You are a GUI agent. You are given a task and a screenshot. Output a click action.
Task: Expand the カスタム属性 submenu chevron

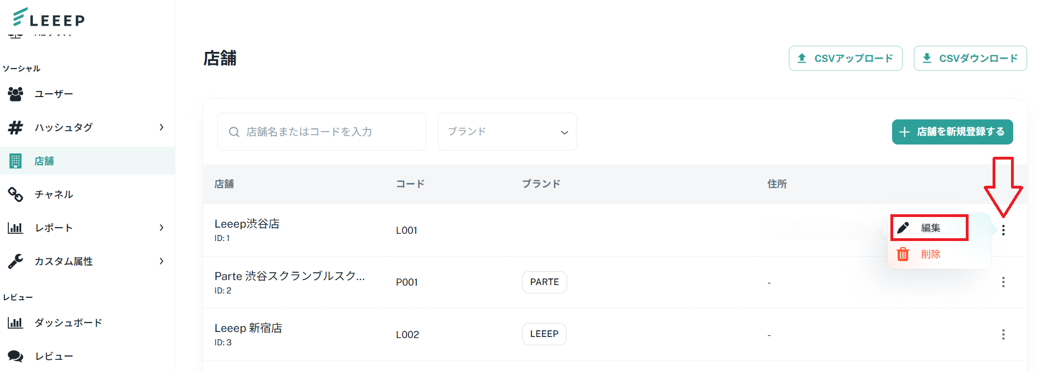161,261
